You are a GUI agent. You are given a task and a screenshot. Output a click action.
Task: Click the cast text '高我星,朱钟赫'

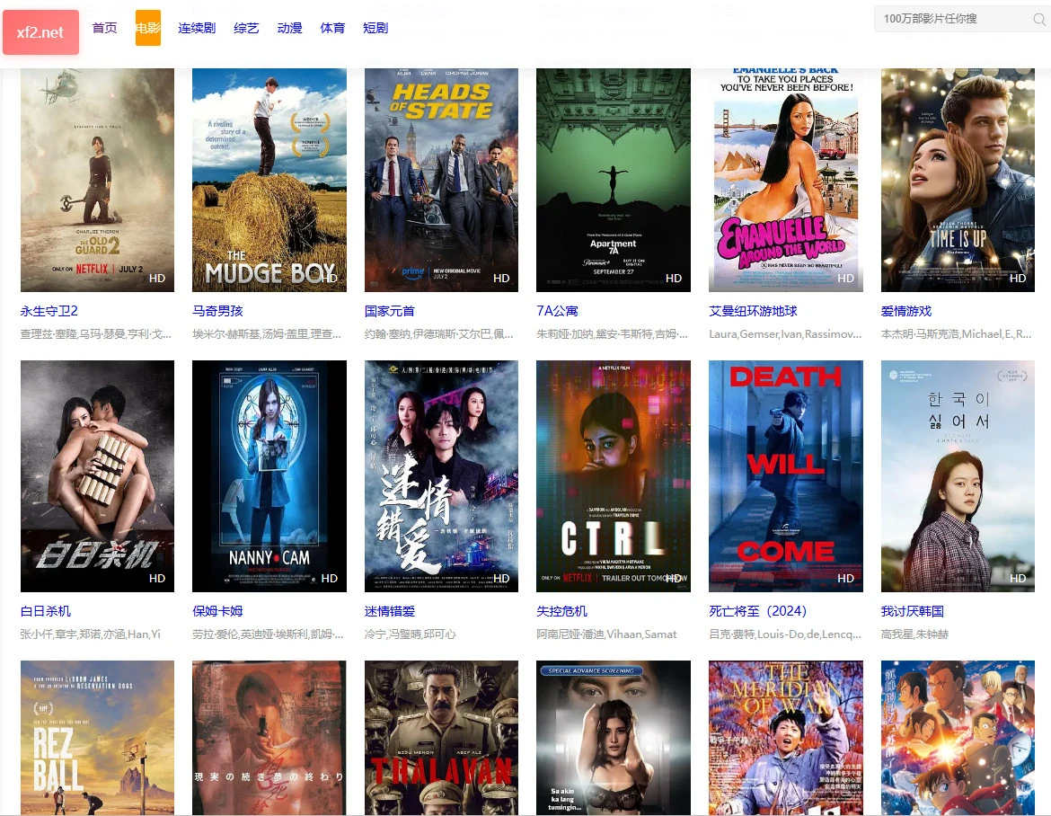click(915, 634)
